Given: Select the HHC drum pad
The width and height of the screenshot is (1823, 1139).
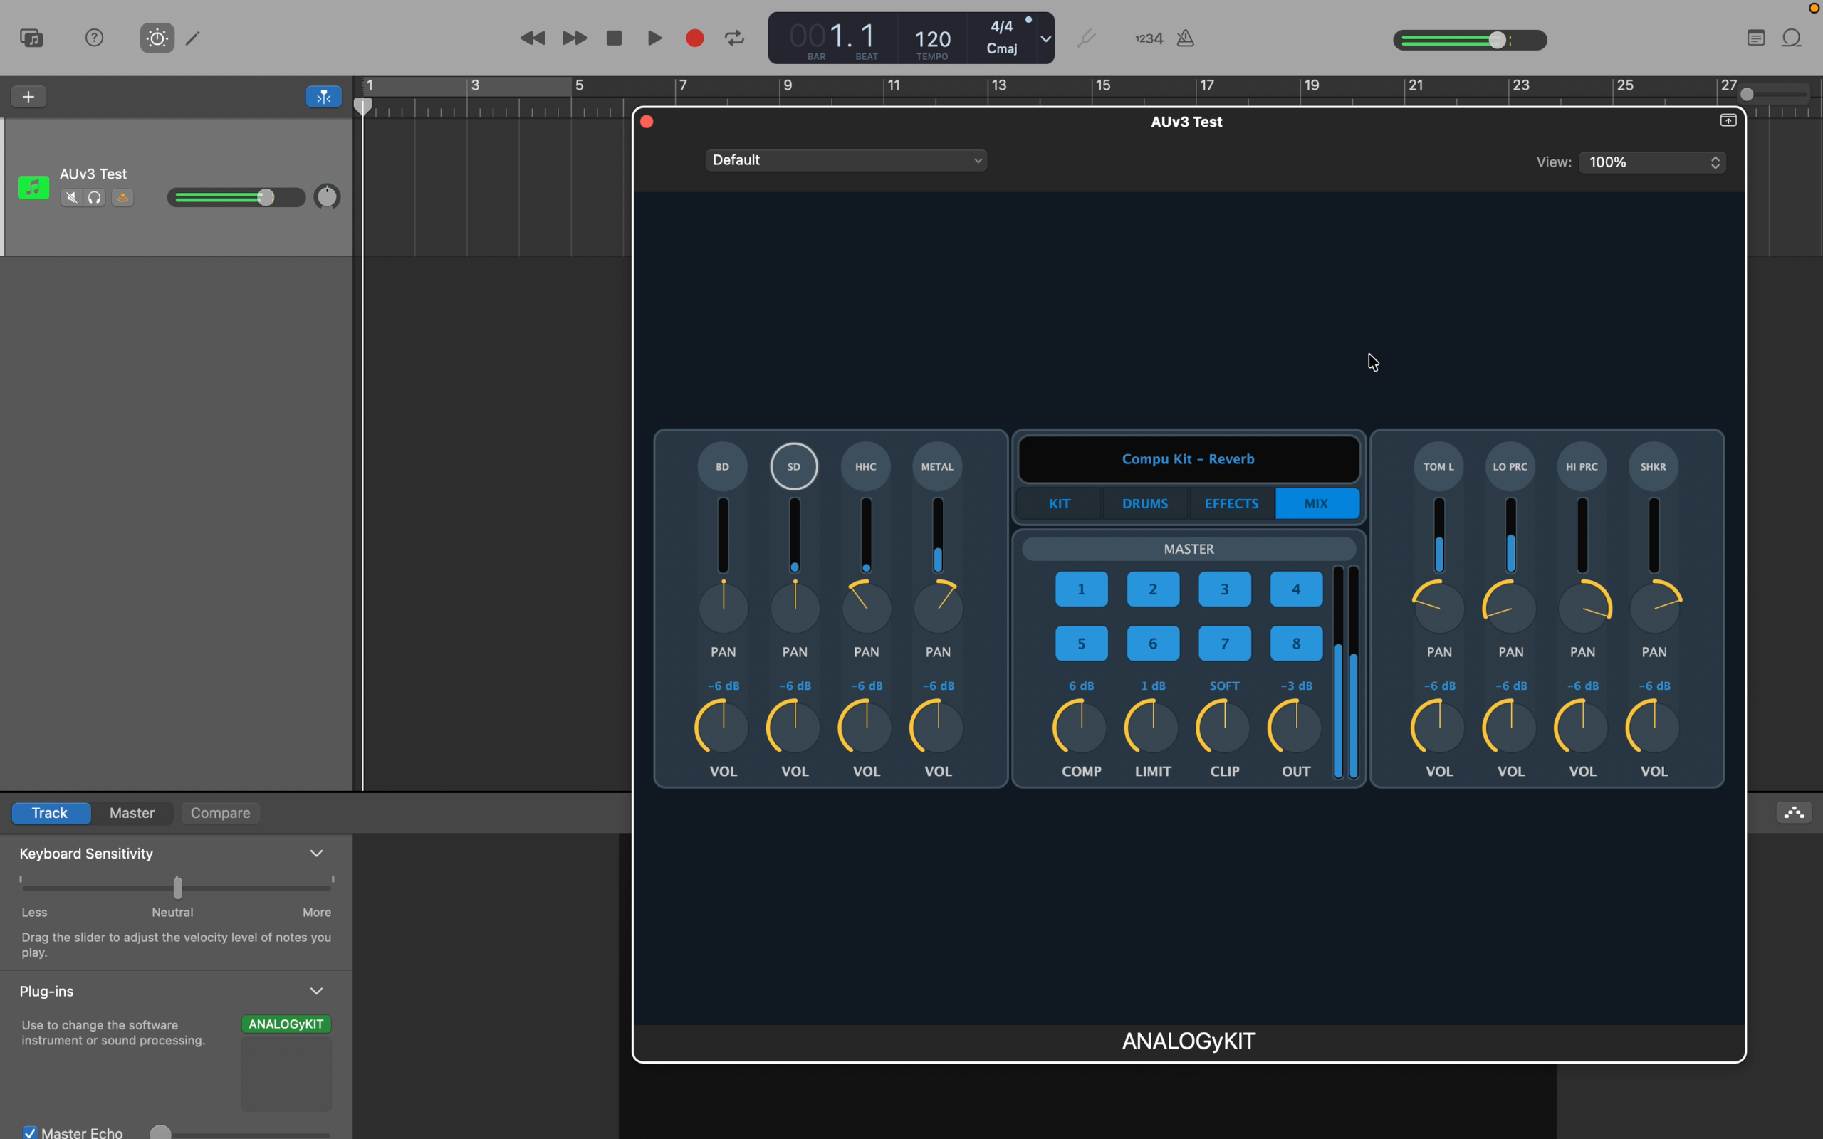Looking at the screenshot, I should (865, 466).
